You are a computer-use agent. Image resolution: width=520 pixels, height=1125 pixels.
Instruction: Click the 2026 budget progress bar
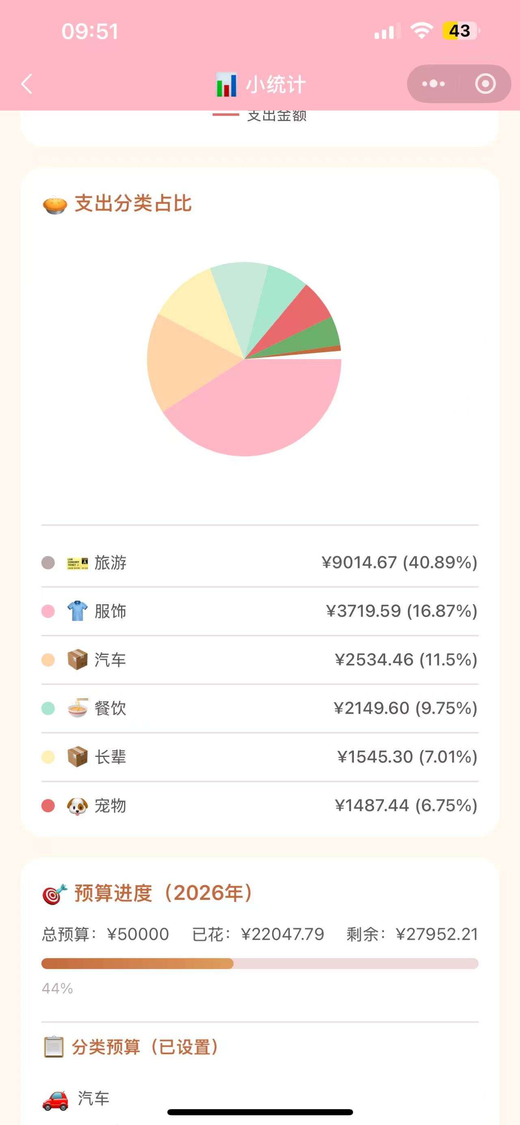coord(260,963)
